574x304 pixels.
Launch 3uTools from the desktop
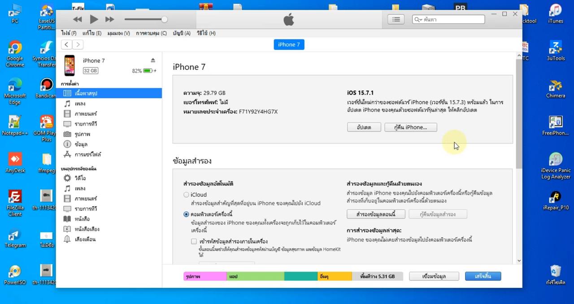click(x=556, y=49)
